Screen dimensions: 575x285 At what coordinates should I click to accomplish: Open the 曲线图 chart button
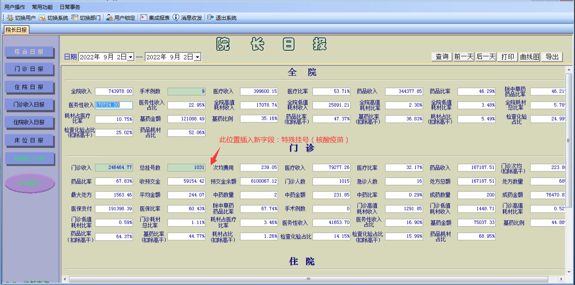point(530,57)
